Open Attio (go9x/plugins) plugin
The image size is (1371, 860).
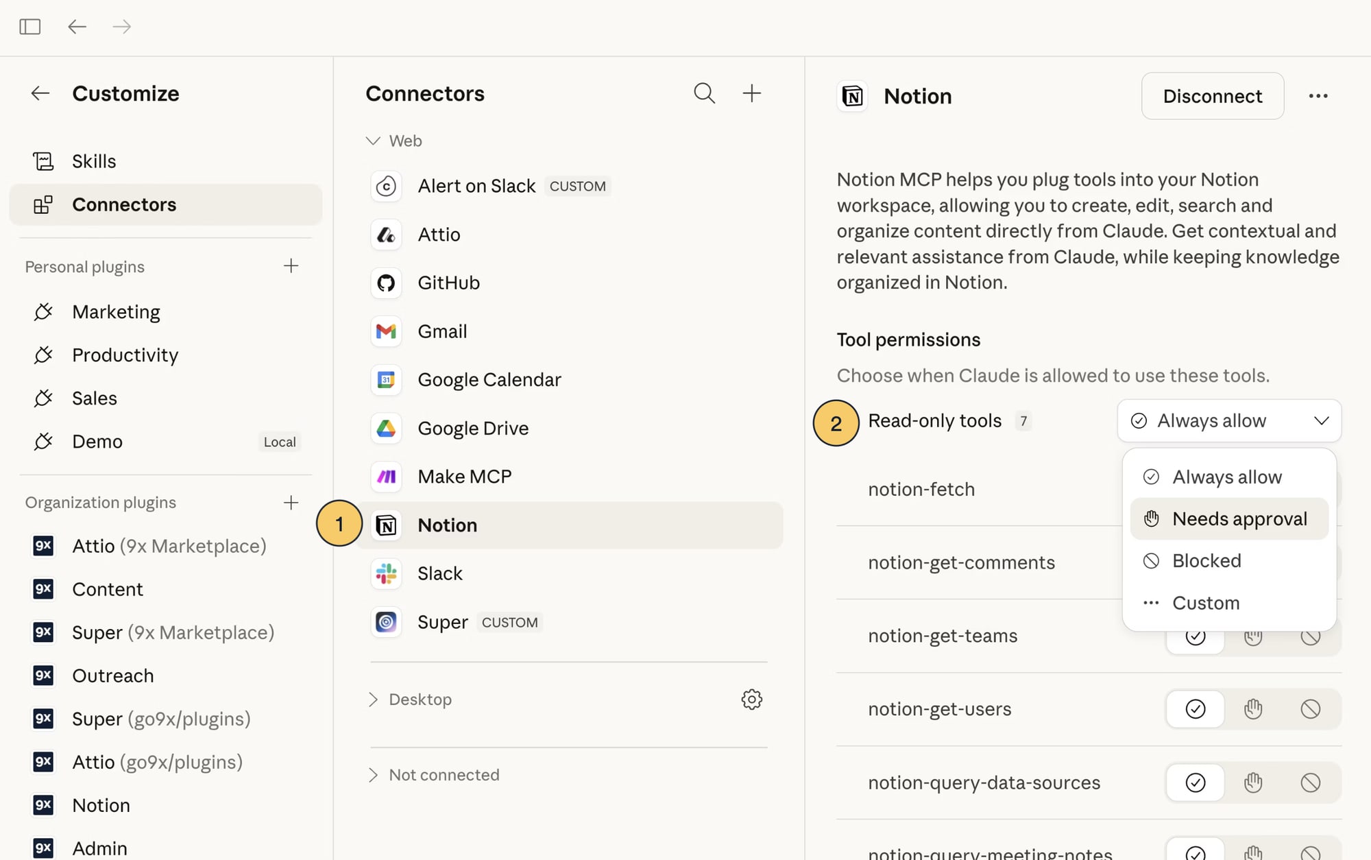click(166, 762)
